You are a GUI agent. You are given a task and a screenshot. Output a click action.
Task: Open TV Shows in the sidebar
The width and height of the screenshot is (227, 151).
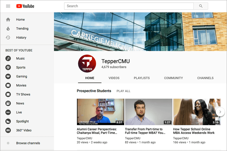23,94
